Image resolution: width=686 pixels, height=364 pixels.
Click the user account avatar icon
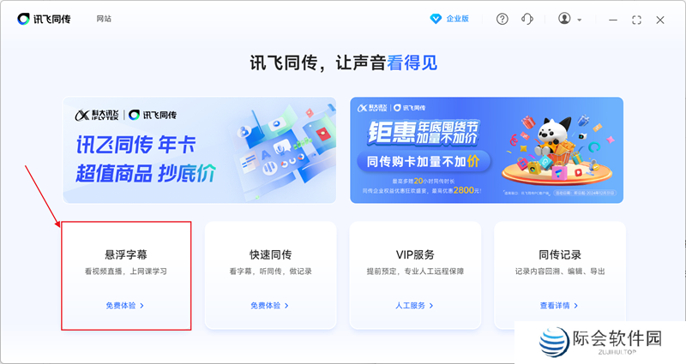(564, 18)
